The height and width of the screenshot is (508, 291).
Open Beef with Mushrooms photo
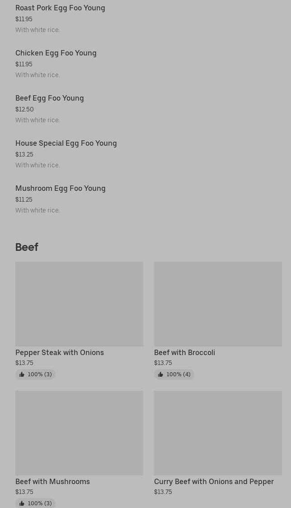point(79,433)
